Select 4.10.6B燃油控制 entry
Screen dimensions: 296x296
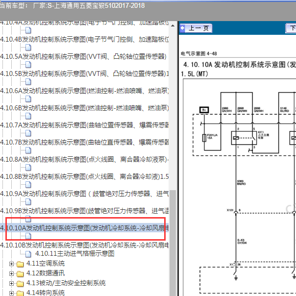click(x=84, y=108)
